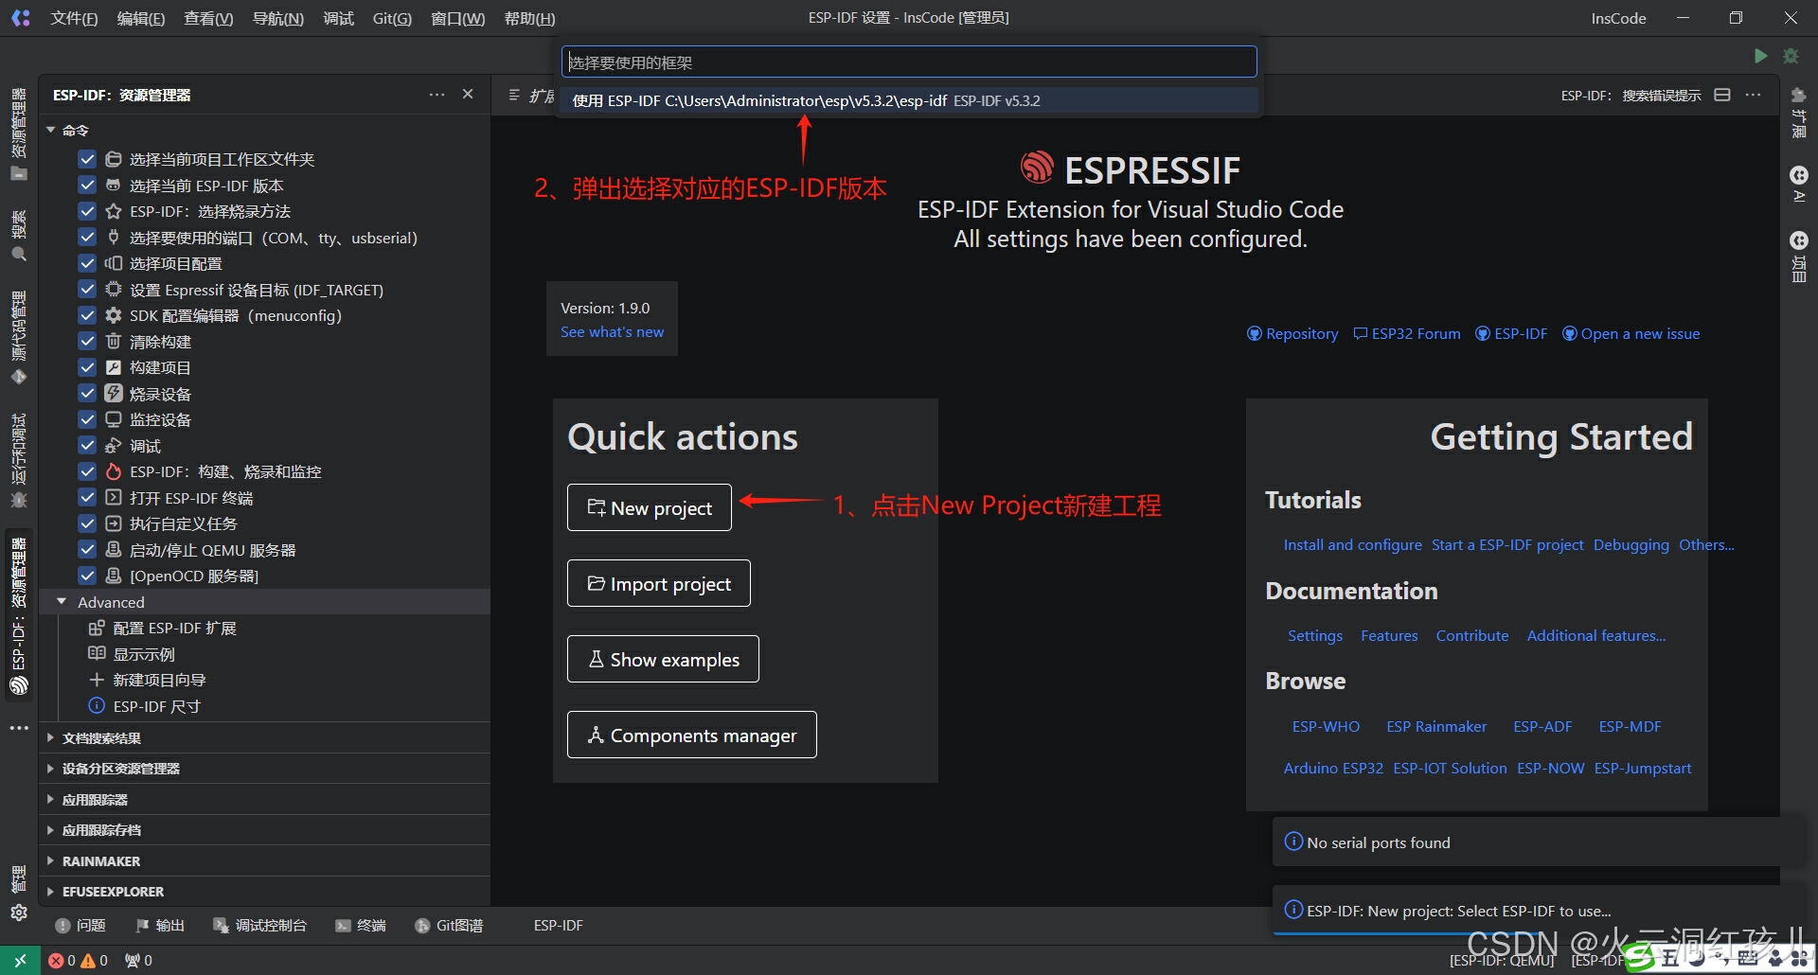1818x975 pixels.
Task: Open the search sidebar magnifier icon
Action: pos(19,255)
